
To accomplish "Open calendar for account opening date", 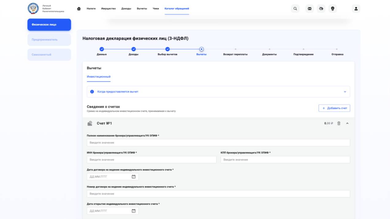I will (134, 211).
